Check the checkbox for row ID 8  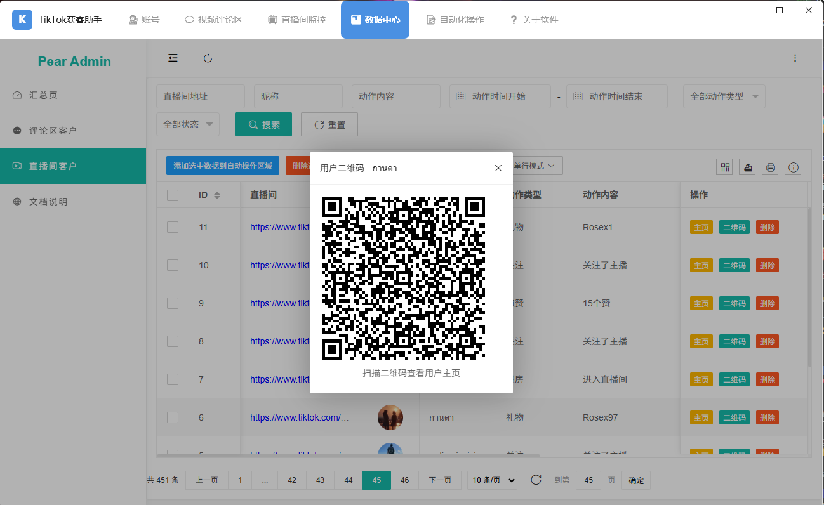(x=173, y=341)
